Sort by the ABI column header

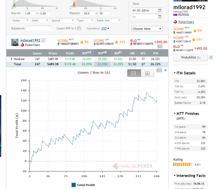point(132,53)
